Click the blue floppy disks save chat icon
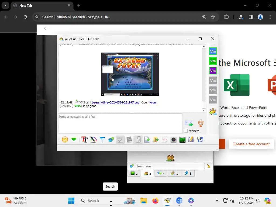This screenshot has width=276, height=207. coord(200,140)
